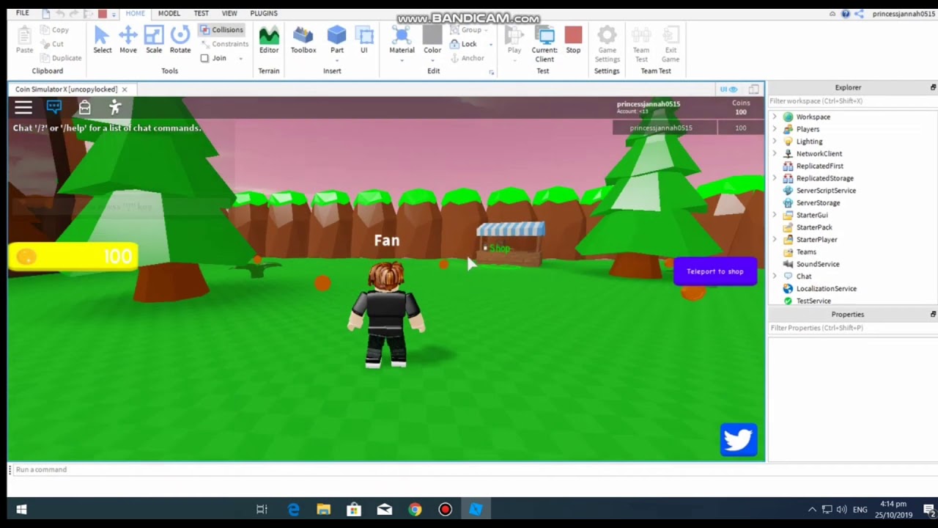Click the Share icon near username
The height and width of the screenshot is (528, 938).
pos(859,14)
